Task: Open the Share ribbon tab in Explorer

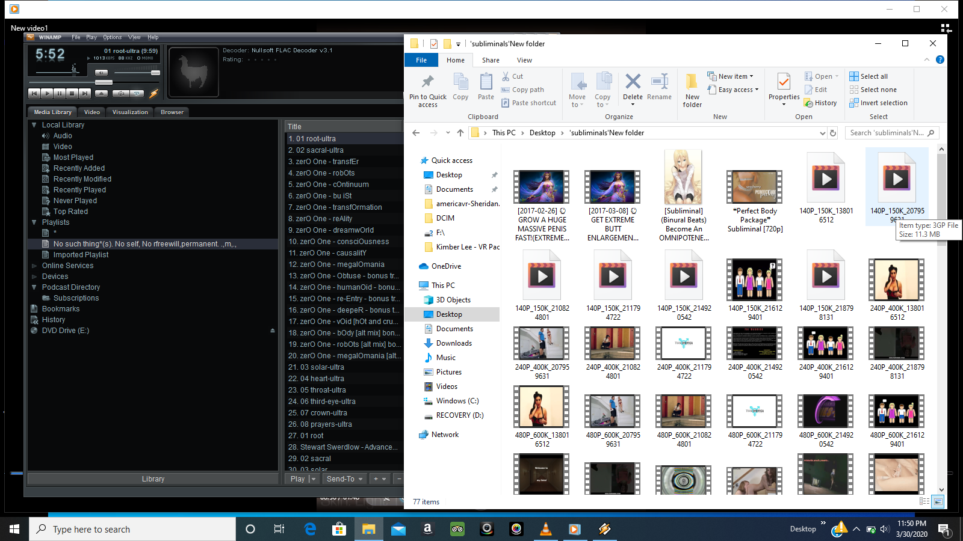Action: 491,60
